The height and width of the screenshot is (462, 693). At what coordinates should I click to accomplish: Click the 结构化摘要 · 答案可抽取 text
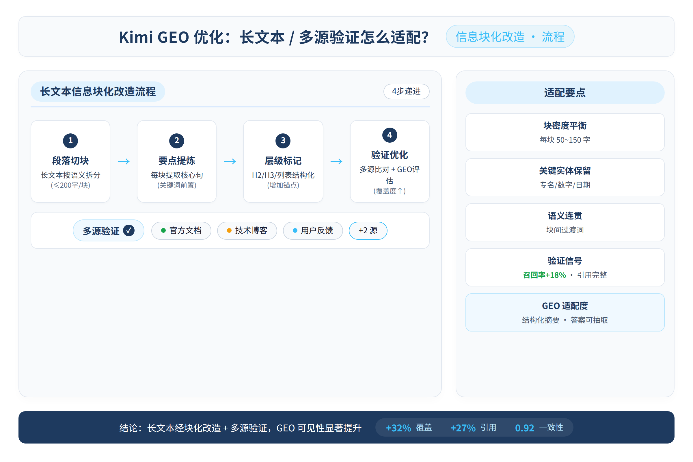565,320
